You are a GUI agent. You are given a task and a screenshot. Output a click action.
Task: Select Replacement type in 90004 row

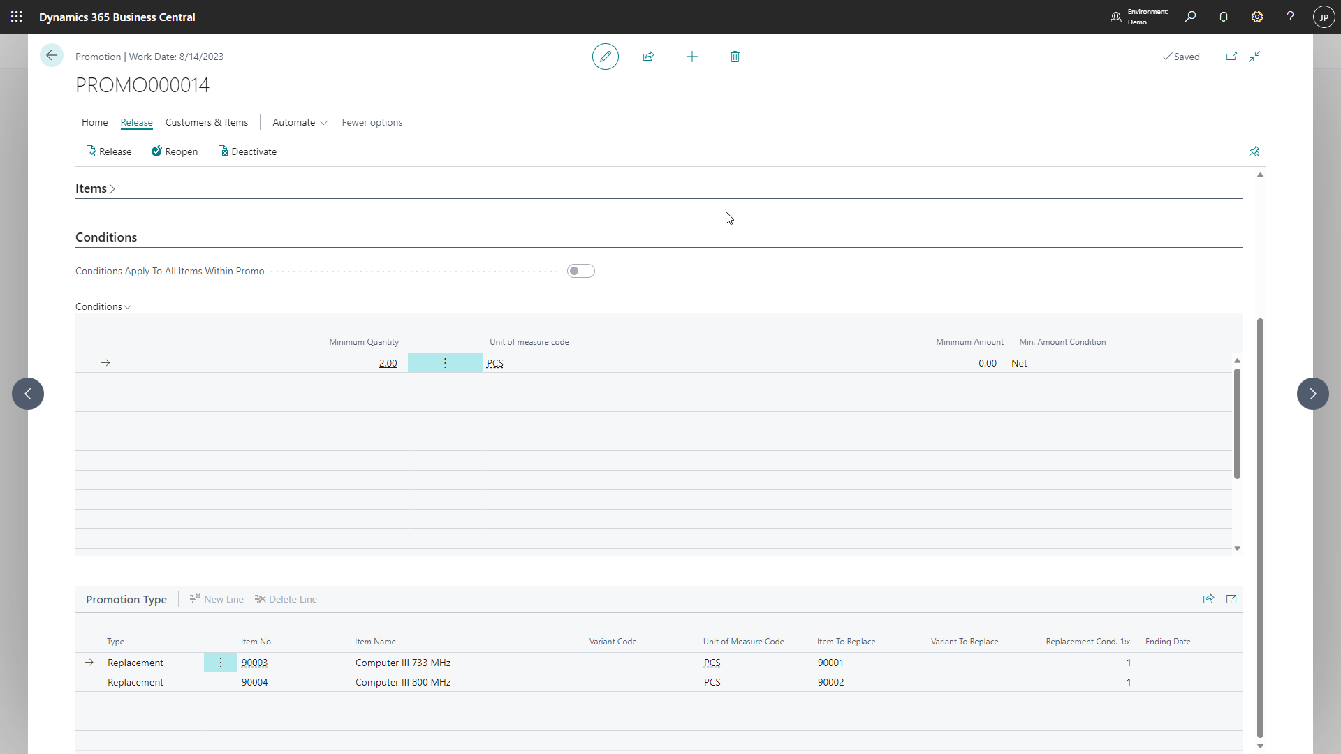tap(135, 682)
